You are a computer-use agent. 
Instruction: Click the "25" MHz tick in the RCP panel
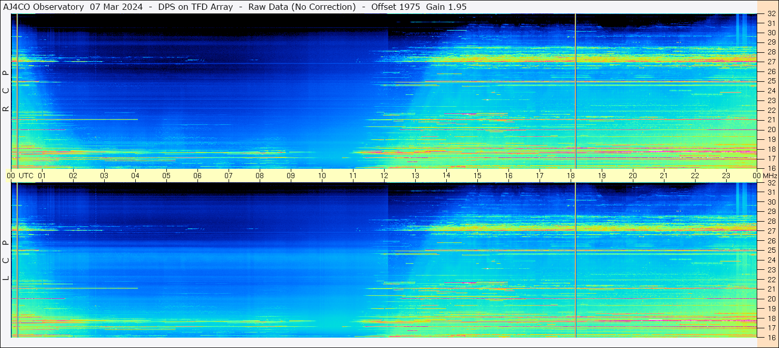[771, 81]
